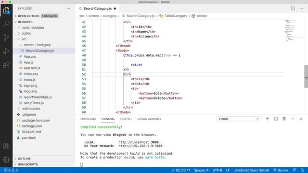Open the Extensions view
The width and height of the screenshot is (308, 173).
click(6, 65)
